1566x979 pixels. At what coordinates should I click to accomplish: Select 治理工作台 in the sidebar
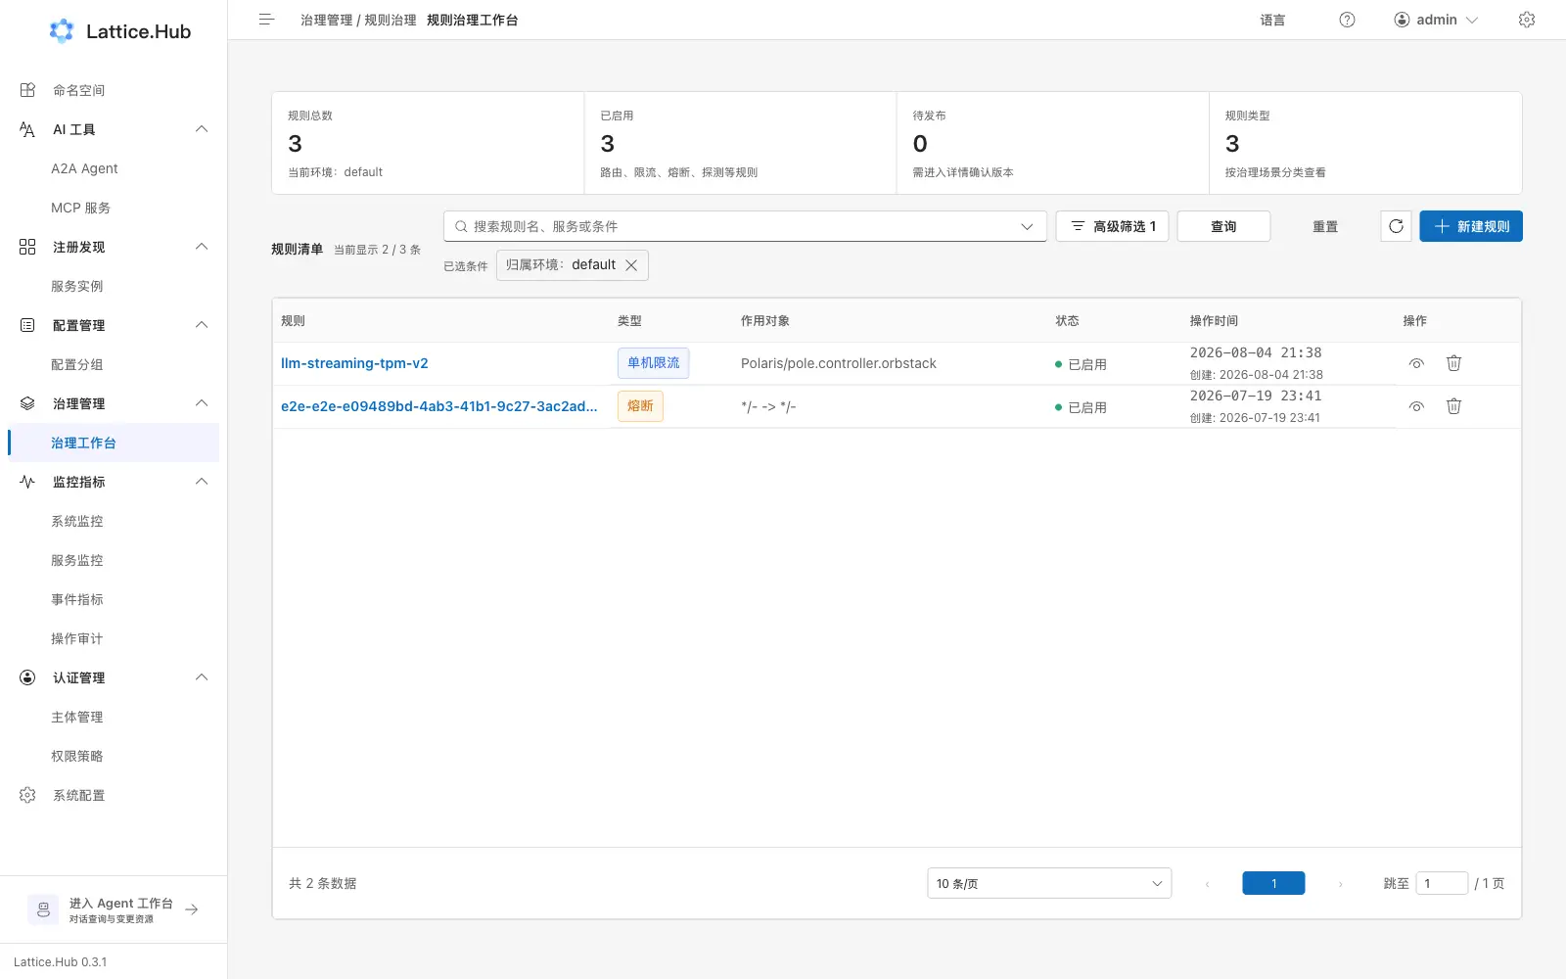tap(114, 443)
